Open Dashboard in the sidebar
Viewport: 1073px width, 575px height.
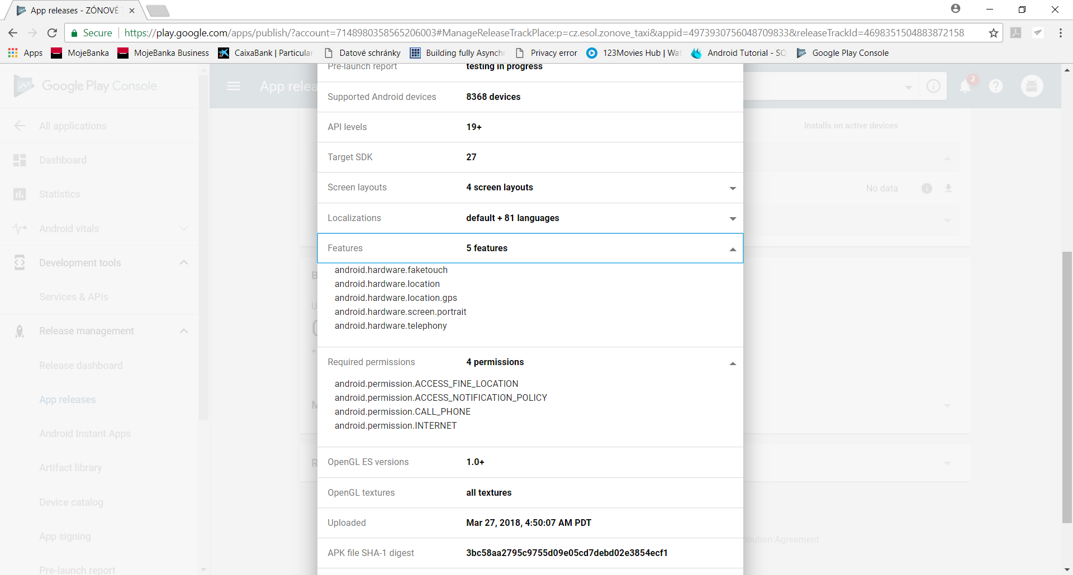pyautogui.click(x=63, y=160)
